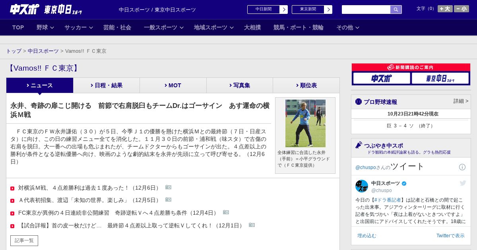Screen dimensions: 477x250
Task: Click the 中日スポーツ breadcrumb link
Action: pyautogui.click(x=43, y=51)
